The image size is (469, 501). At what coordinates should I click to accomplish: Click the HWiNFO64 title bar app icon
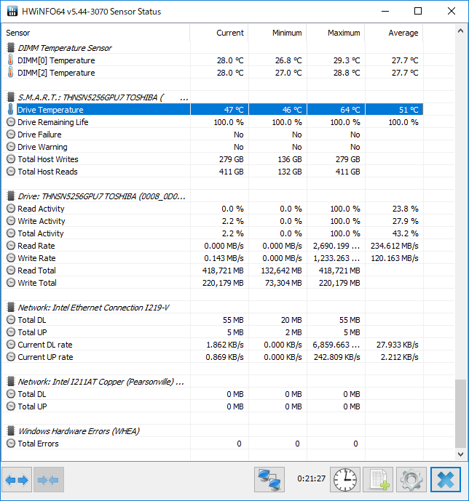click(x=12, y=12)
